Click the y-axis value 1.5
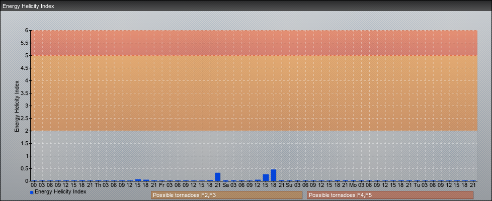The image size is (492, 201). (x=25, y=143)
